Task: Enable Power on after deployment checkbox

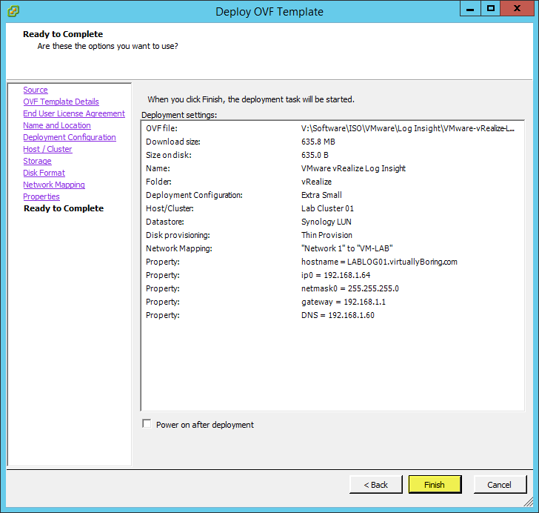Action: coord(147,424)
